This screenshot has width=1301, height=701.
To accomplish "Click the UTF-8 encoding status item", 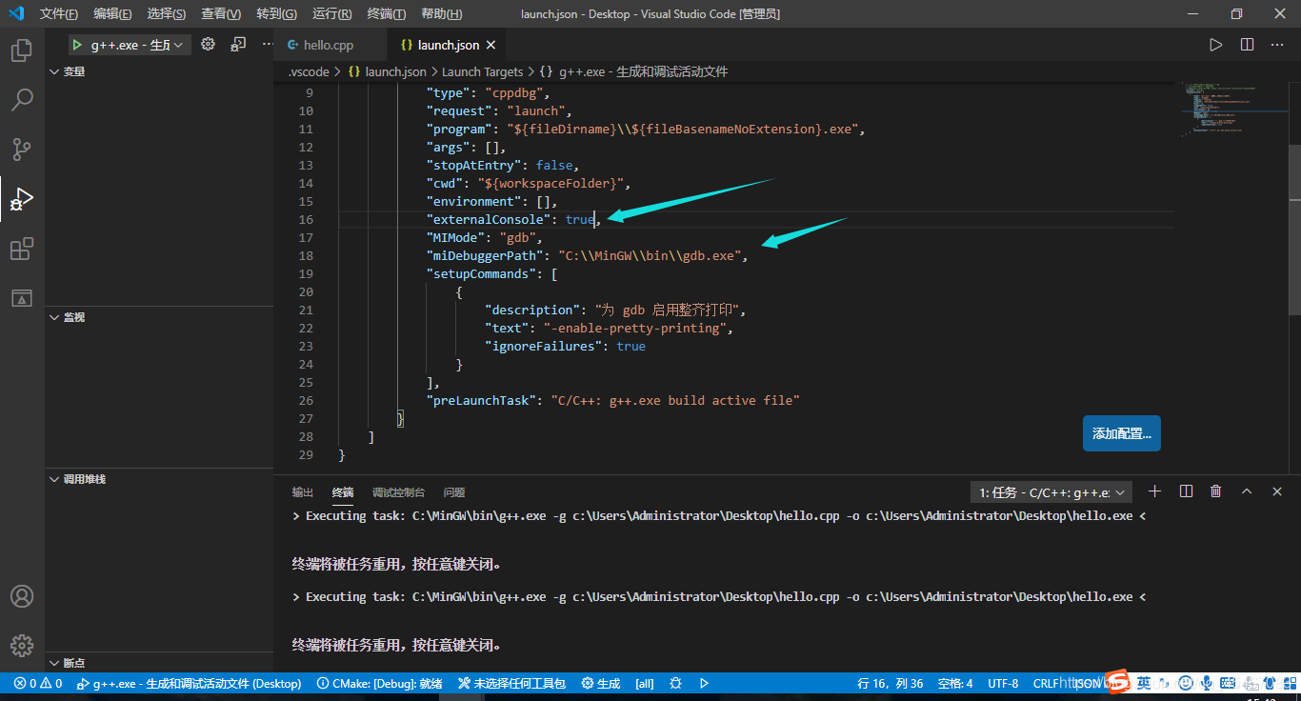I will [x=1003, y=683].
